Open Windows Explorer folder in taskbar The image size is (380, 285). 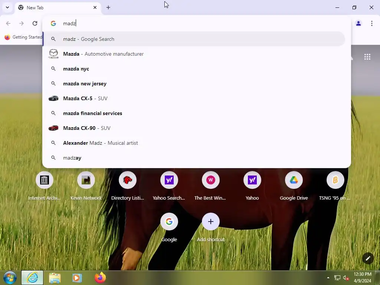point(55,278)
